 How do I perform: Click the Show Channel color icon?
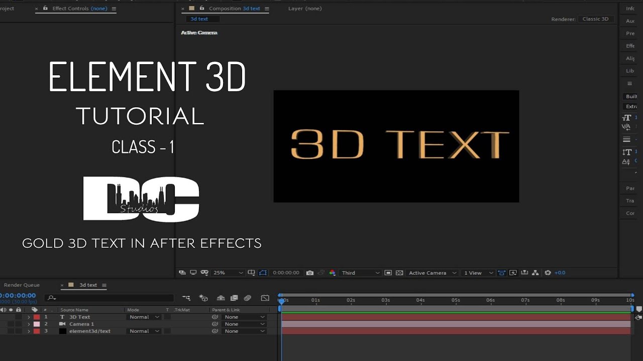(332, 273)
